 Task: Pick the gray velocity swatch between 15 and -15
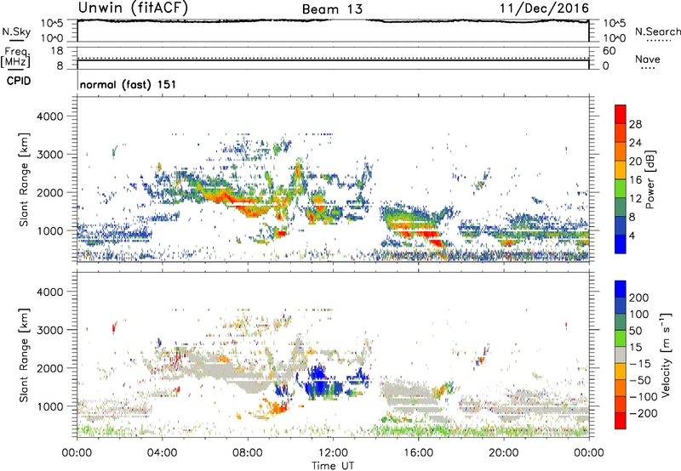tap(621, 355)
